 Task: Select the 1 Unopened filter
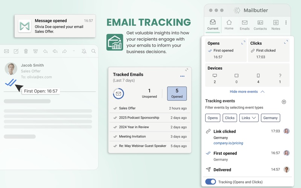(x=149, y=93)
